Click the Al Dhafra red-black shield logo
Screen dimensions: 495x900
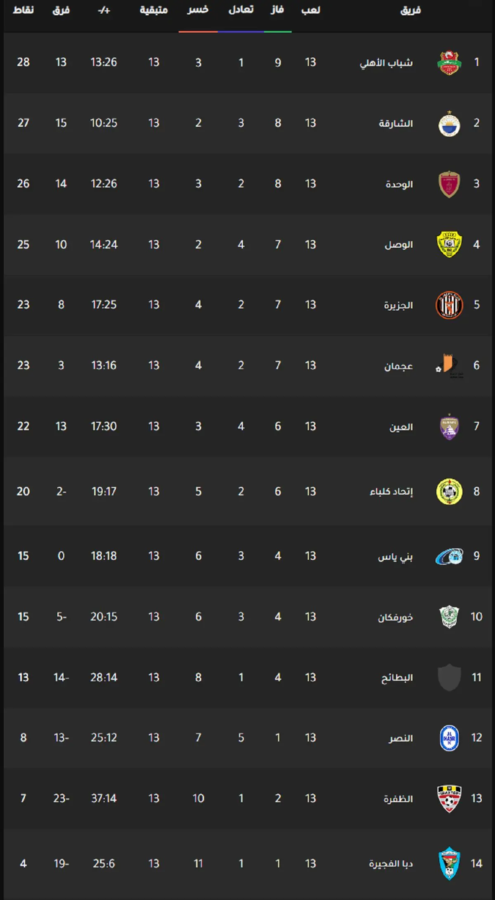coord(449,799)
